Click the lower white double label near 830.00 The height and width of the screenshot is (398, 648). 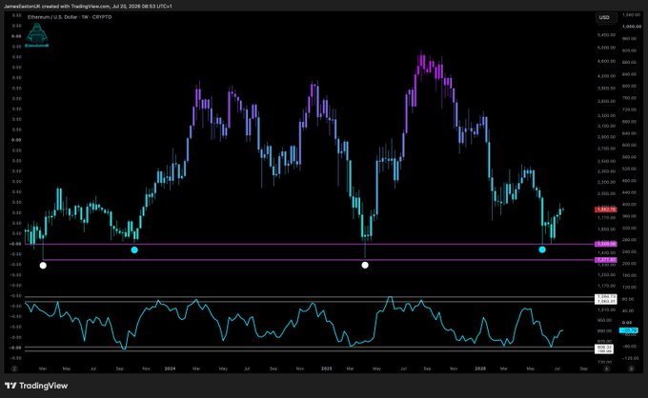point(604,348)
